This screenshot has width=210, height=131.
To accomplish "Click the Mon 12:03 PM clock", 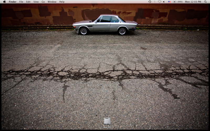I will (x=193, y=2).
